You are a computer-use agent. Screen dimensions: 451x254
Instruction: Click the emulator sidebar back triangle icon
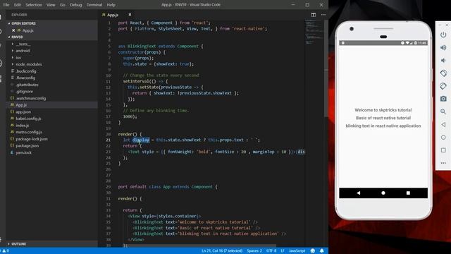443,124
